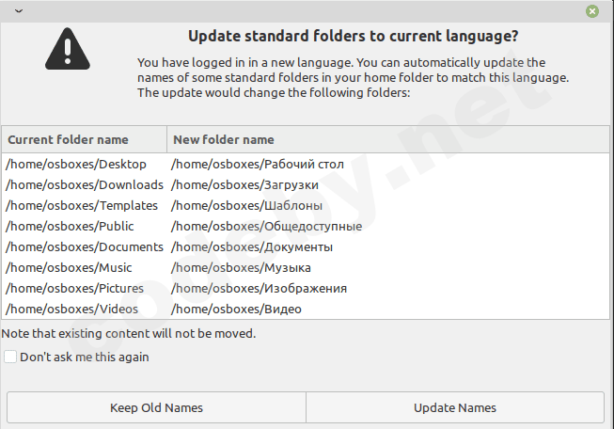Enable "Don't ask me this again" checkbox

(10, 357)
